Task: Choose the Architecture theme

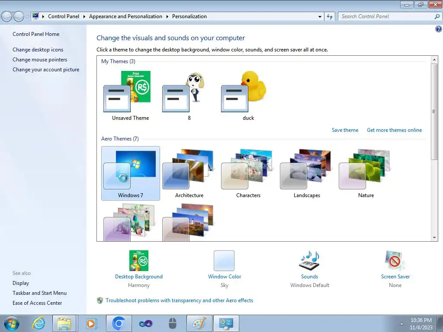Action: [x=189, y=173]
